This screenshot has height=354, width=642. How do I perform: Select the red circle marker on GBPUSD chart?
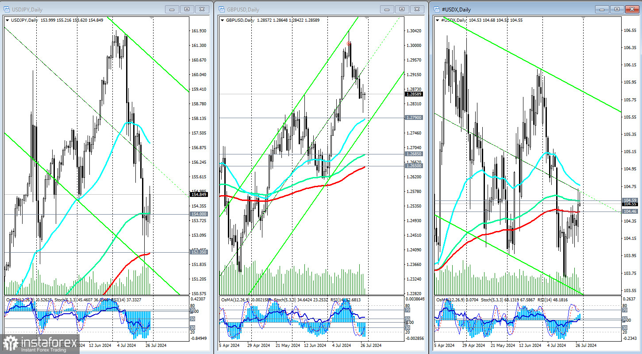[349, 43]
